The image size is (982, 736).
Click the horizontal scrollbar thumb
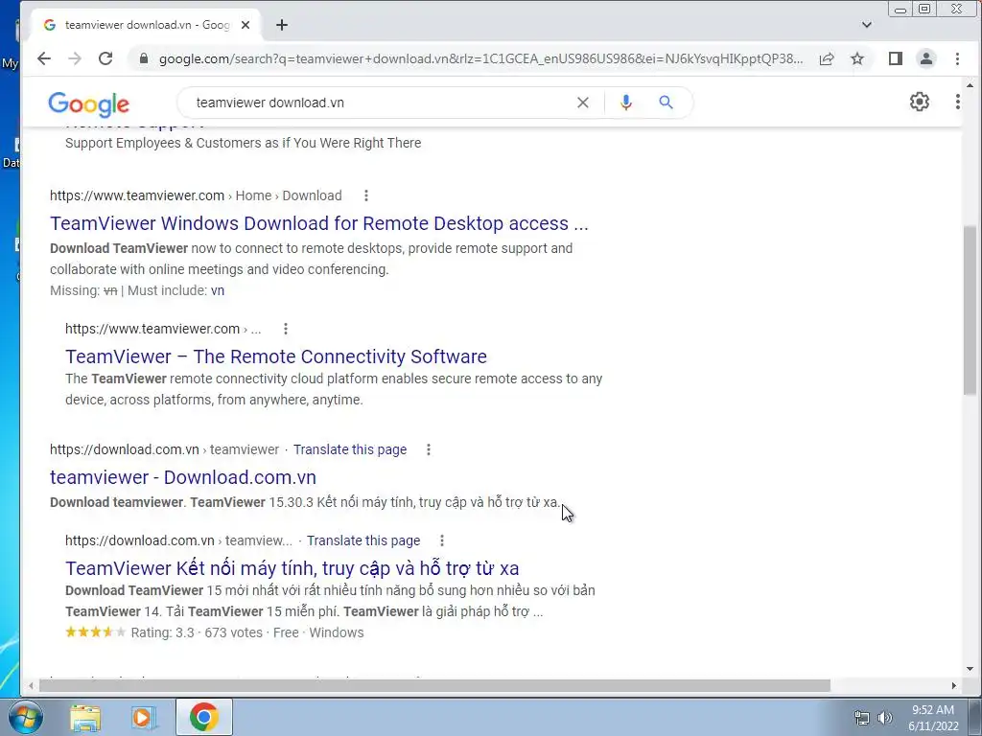(x=434, y=686)
